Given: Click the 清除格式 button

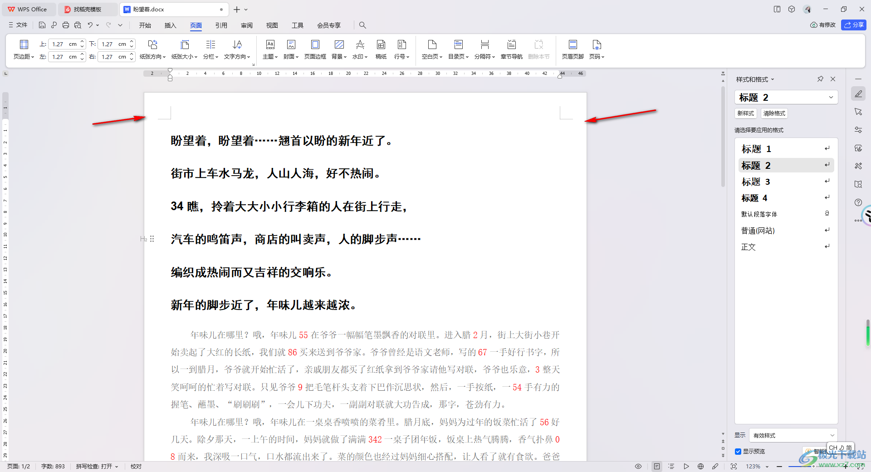Looking at the screenshot, I should click(x=774, y=113).
